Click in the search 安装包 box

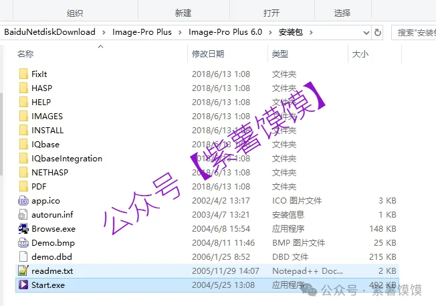coord(413,32)
